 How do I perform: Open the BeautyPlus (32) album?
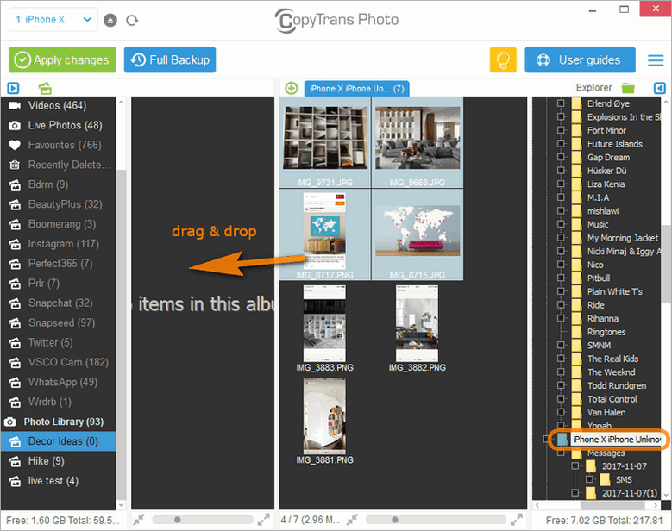point(59,203)
